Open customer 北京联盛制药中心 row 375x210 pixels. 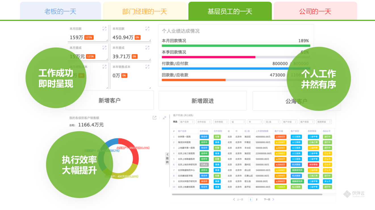point(186,170)
